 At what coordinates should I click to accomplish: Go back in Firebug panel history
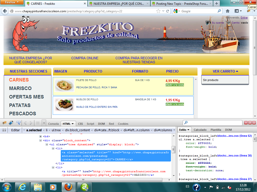[25, 123]
